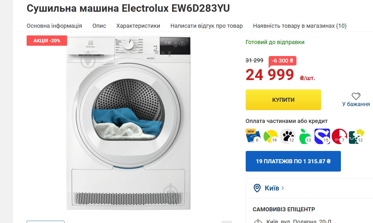Click the heart wishlist icon
This screenshot has width=373, height=223.
[x=356, y=96]
